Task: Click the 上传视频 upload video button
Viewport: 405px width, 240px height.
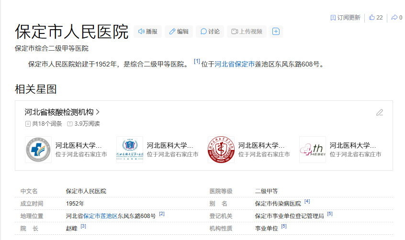Action: click(247, 32)
